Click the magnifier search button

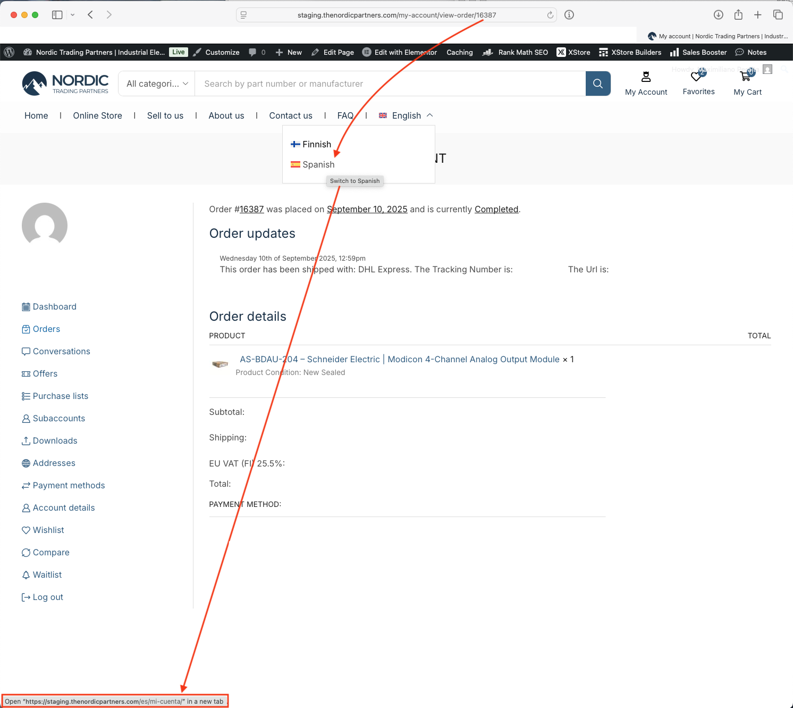[x=597, y=84]
